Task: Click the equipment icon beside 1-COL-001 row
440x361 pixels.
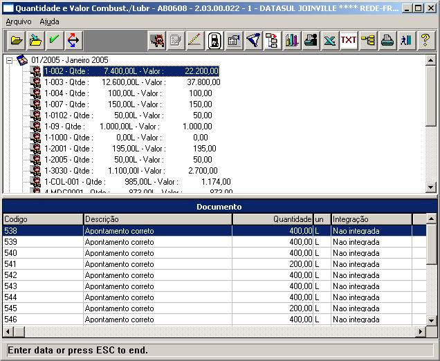Action: (x=36, y=182)
